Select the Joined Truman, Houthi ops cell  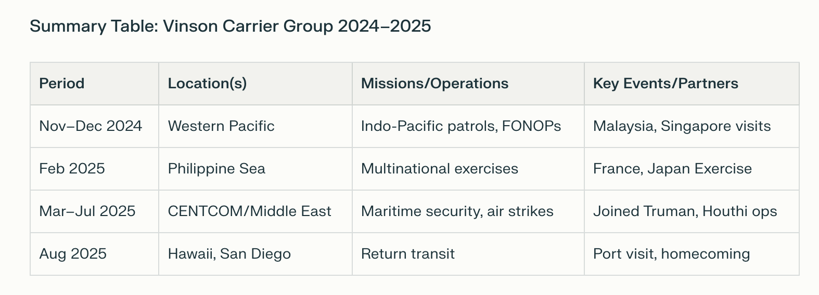coord(692,211)
